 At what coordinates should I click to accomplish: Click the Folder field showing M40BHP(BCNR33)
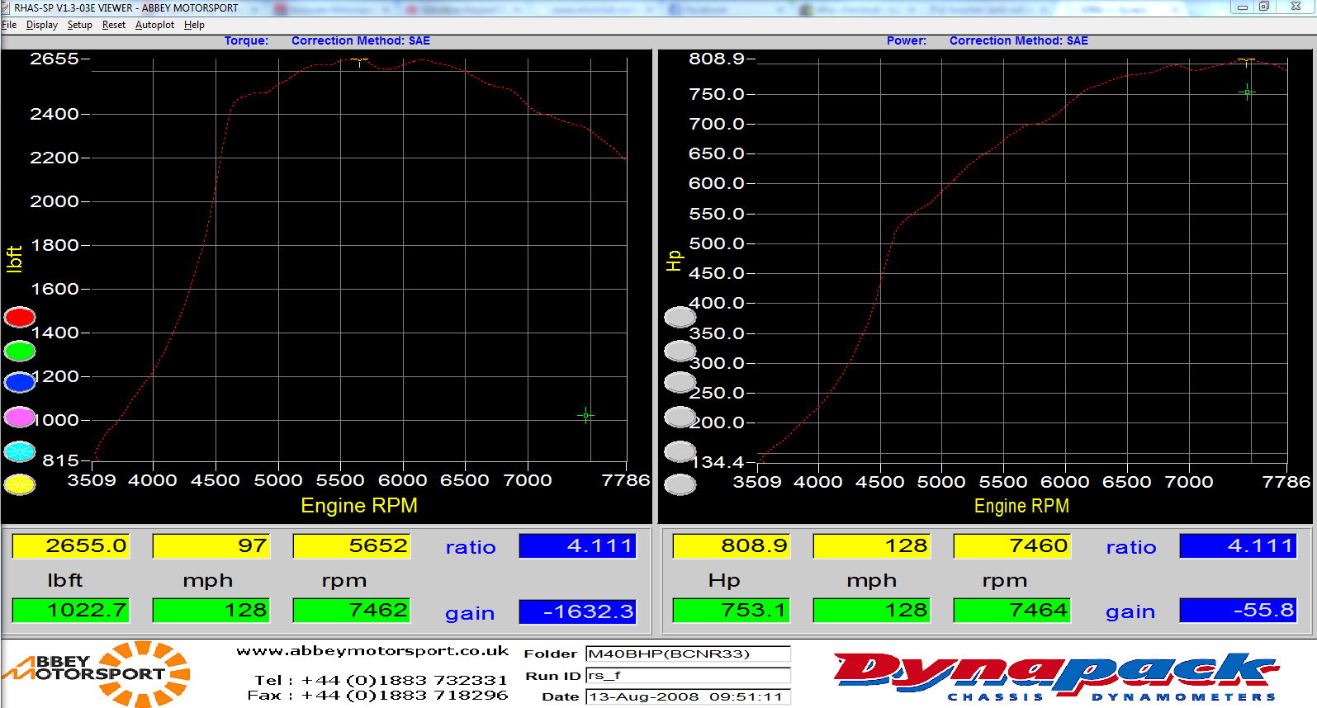click(x=688, y=654)
